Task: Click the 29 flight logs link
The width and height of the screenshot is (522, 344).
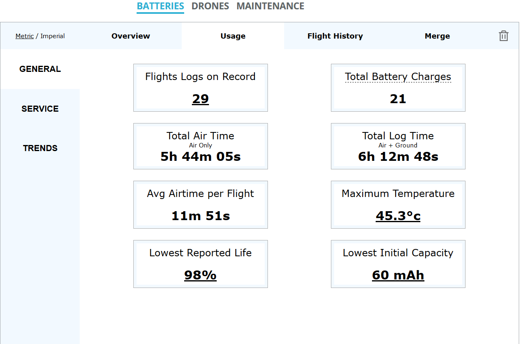Action: point(200,99)
